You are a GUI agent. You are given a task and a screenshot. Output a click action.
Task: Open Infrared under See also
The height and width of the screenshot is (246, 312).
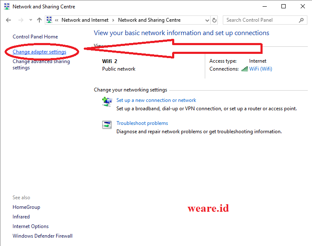point(21,217)
